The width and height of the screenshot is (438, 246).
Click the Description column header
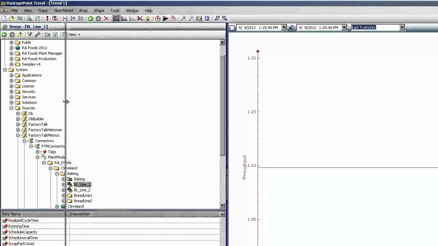tap(144, 214)
